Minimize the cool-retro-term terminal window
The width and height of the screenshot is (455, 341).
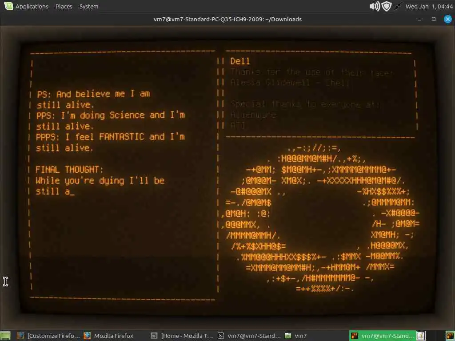pos(419,20)
